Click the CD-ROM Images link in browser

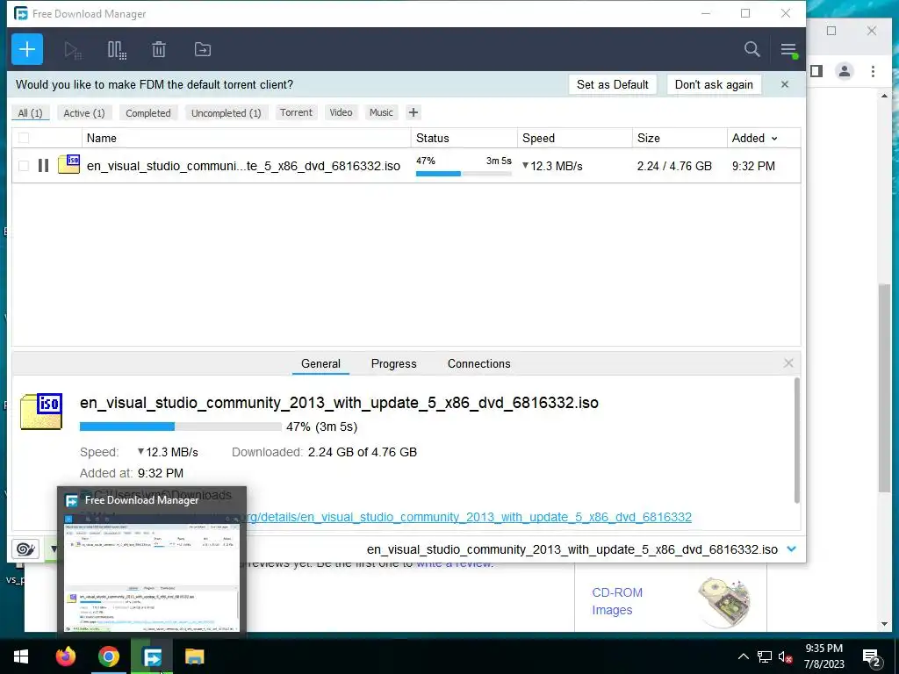[617, 601]
